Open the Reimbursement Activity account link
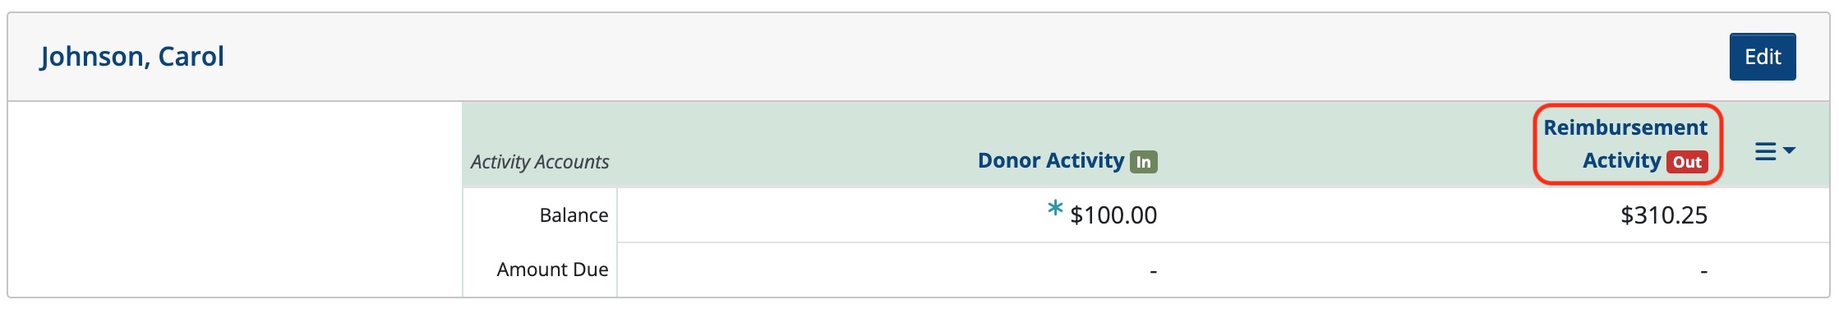Viewport: 1839px width, 309px height. (1625, 144)
